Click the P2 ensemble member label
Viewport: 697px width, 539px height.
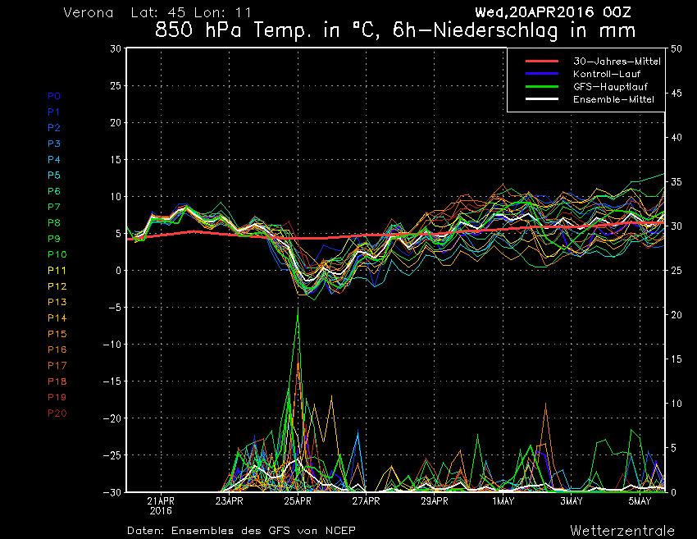click(54, 128)
